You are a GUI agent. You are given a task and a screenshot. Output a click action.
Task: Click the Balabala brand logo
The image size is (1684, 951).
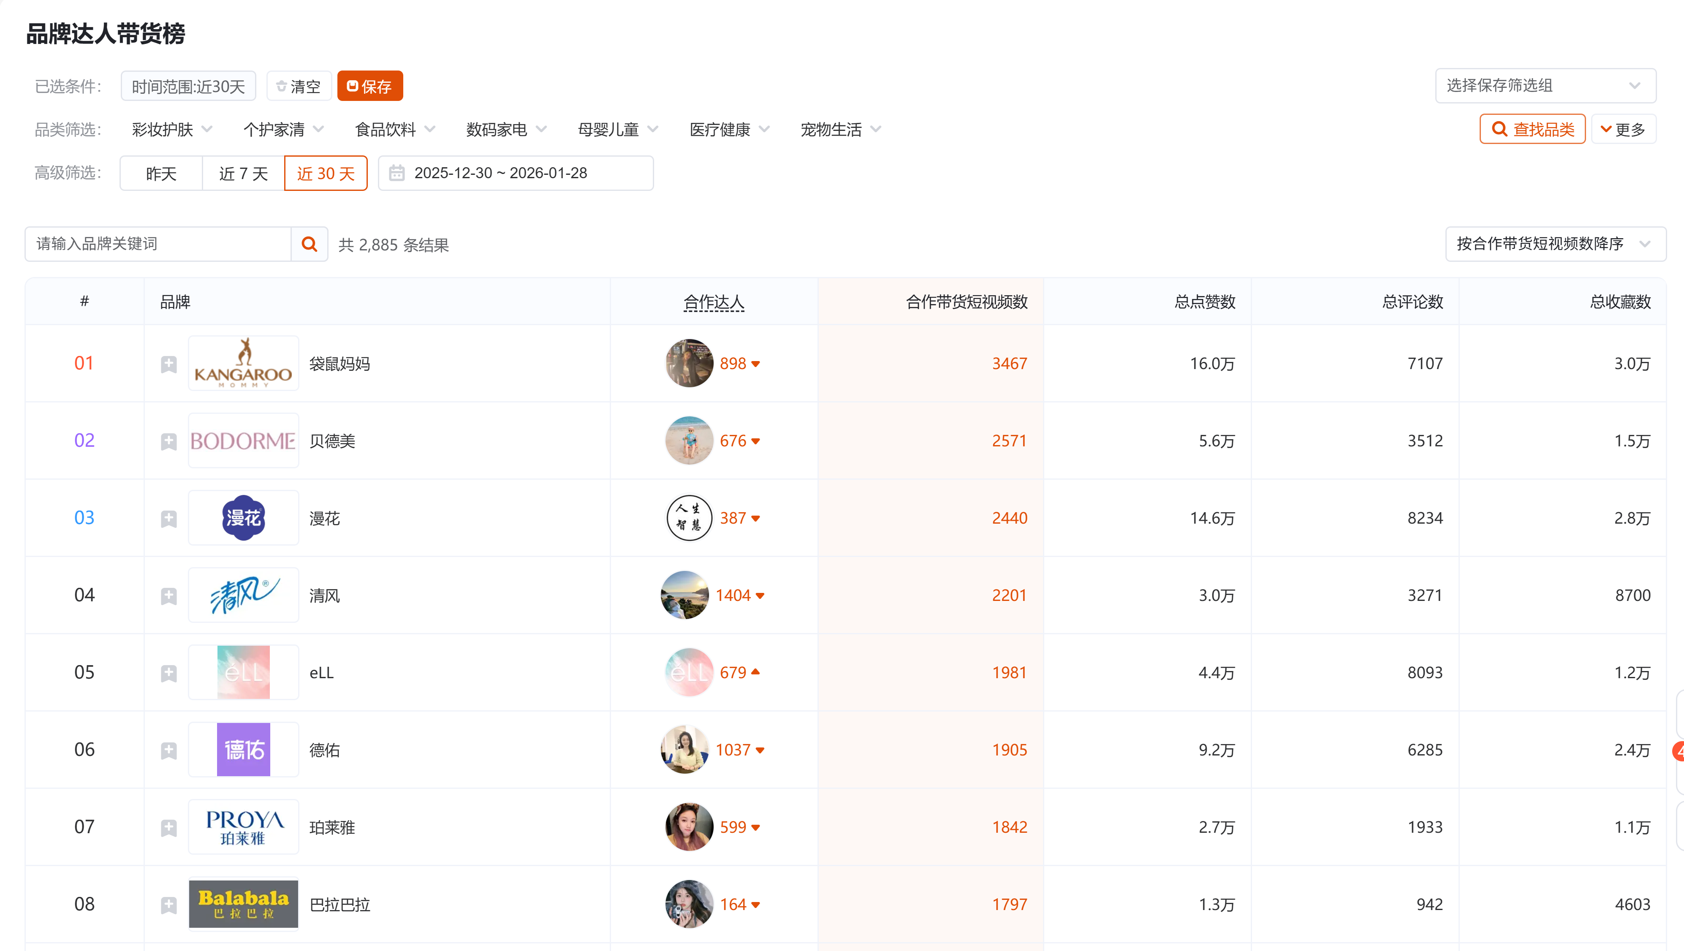tap(243, 904)
